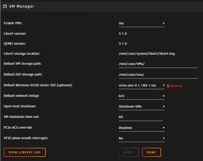The width and height of the screenshot is (203, 161).
Task: Click the Default VM storage path field
Action: click(158, 64)
